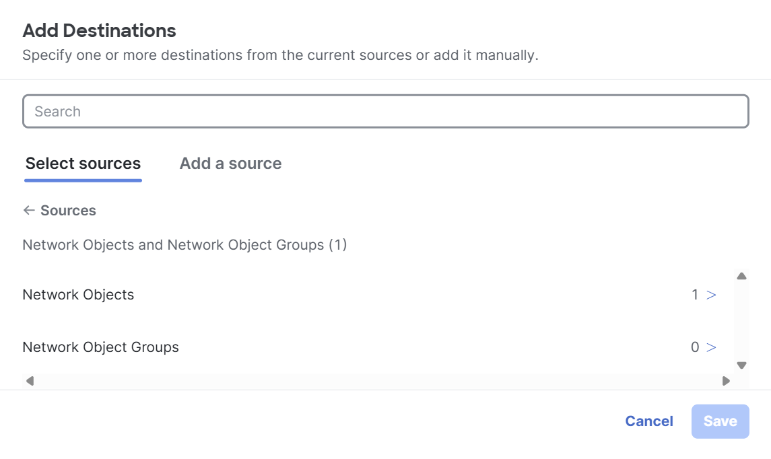Image resolution: width=771 pixels, height=459 pixels.
Task: Click the Network Objects and Groups heading
Action: [x=185, y=245]
